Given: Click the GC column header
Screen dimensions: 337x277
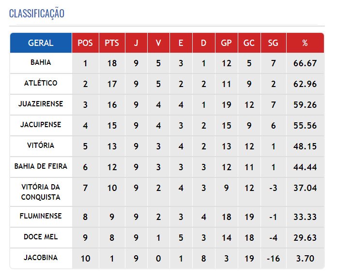Looking at the screenshot, I should (249, 43).
